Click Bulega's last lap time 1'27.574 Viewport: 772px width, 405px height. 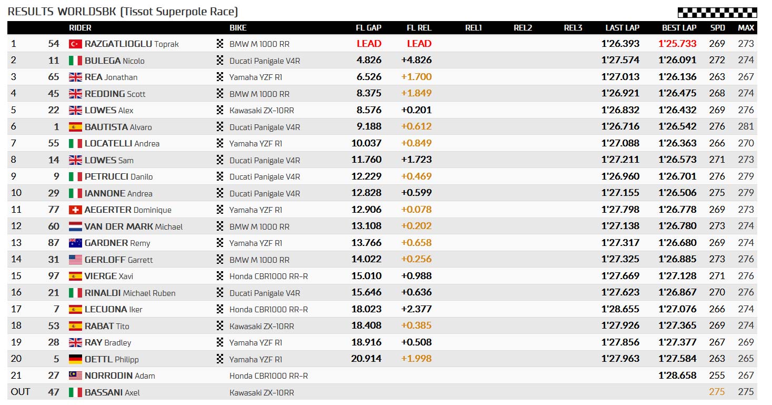[x=620, y=61]
